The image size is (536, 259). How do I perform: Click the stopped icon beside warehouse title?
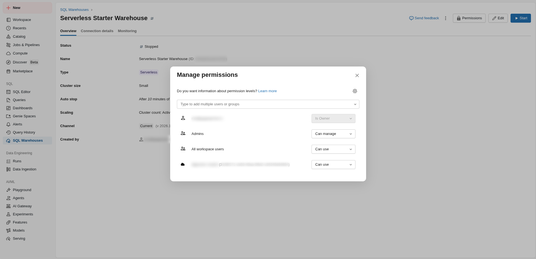[152, 18]
